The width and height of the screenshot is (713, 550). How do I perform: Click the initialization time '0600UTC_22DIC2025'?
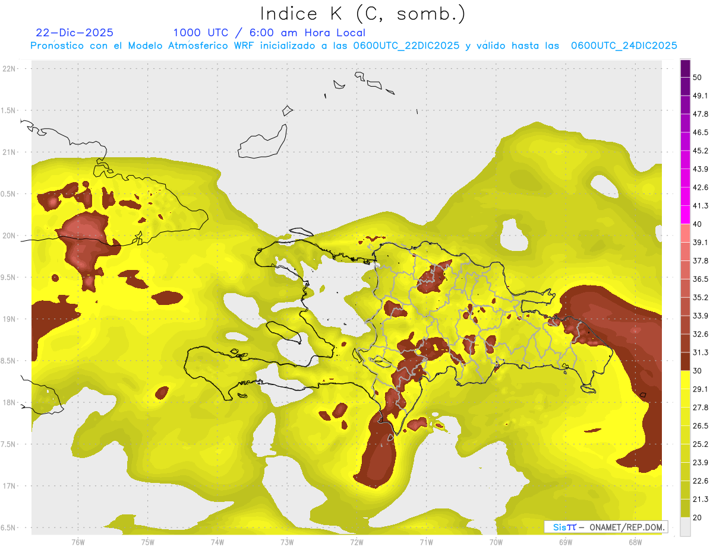406,46
